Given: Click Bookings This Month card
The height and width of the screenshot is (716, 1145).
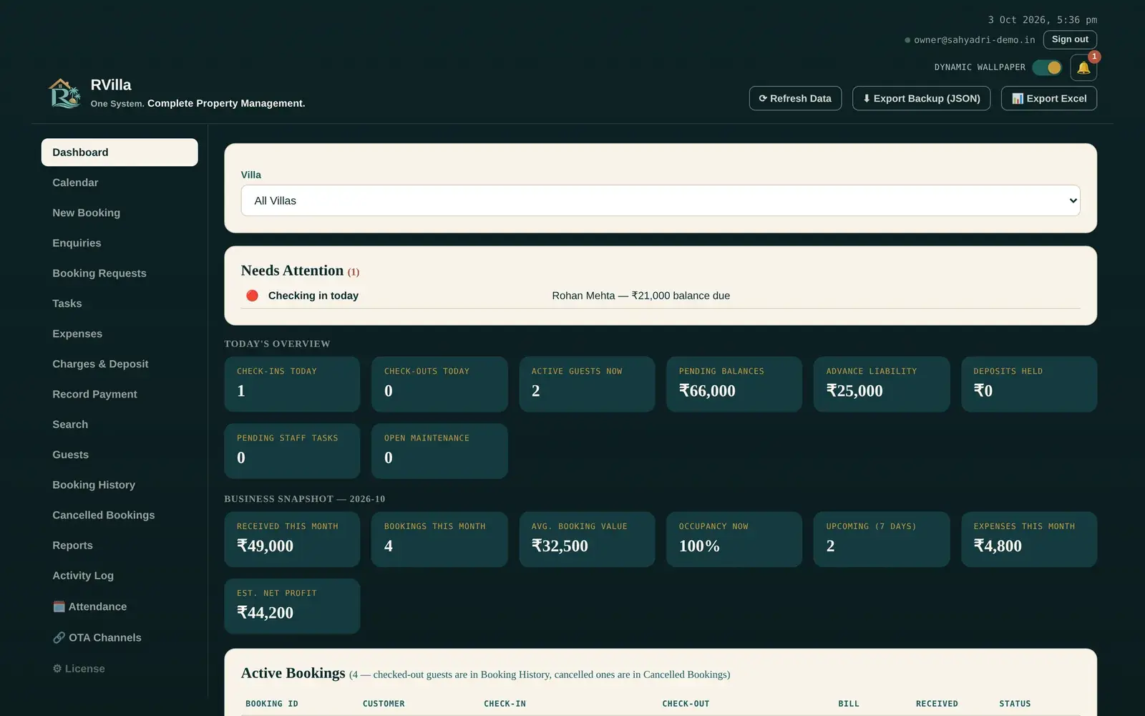Looking at the screenshot, I should click(x=439, y=539).
